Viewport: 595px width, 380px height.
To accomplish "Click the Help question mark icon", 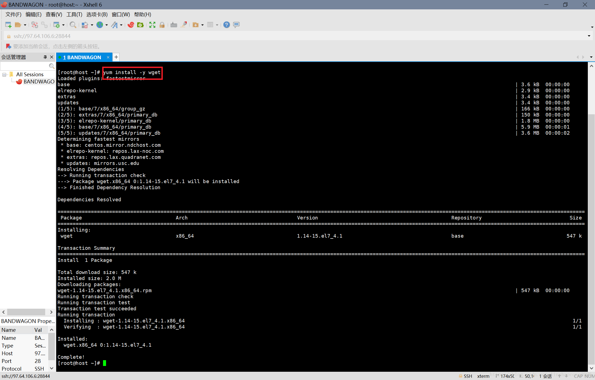I will pos(226,25).
